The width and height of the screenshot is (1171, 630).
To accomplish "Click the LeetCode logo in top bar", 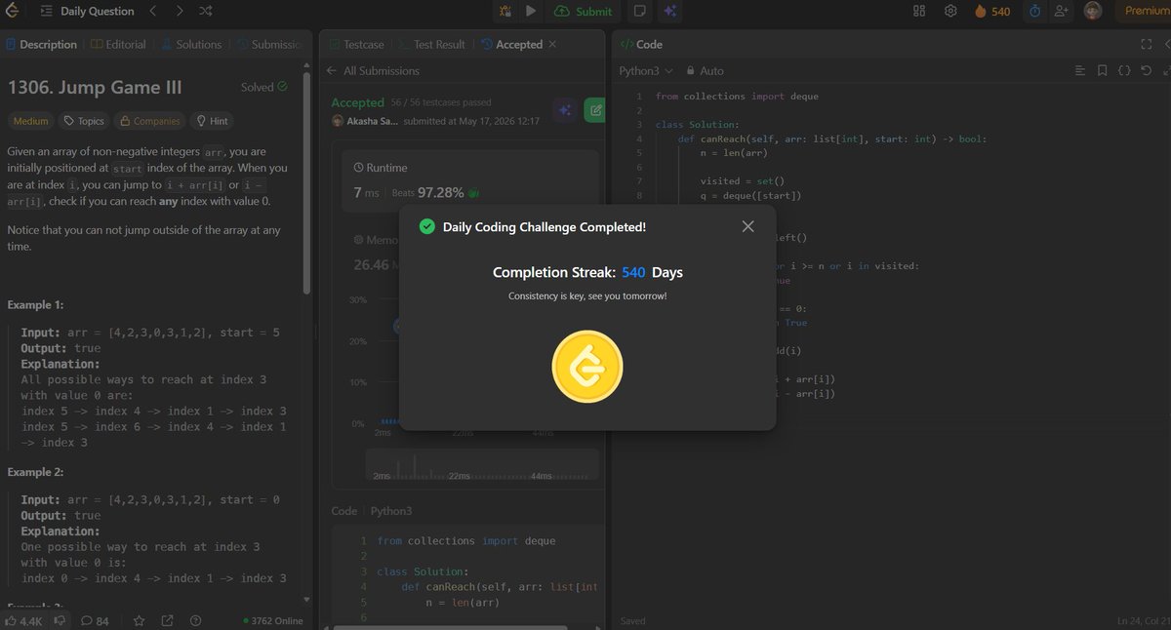I will pyautogui.click(x=14, y=12).
